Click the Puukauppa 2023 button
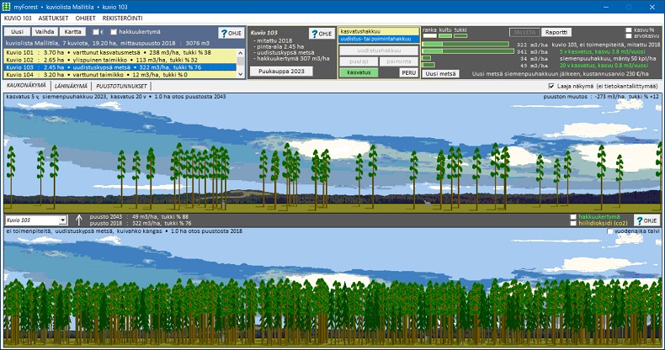This screenshot has width=665, height=350. tap(279, 72)
